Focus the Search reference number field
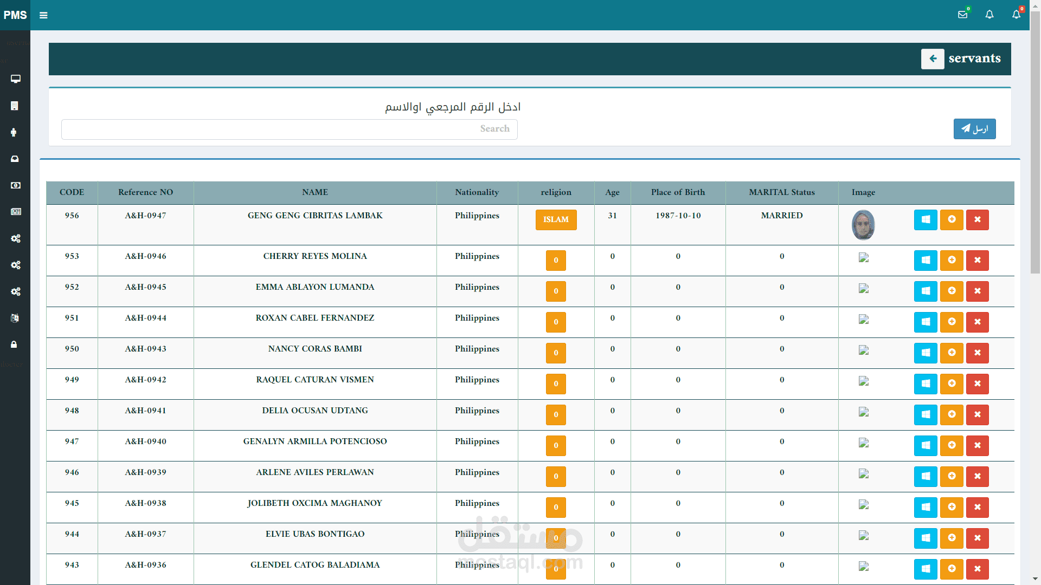The image size is (1041, 585). coord(289,129)
